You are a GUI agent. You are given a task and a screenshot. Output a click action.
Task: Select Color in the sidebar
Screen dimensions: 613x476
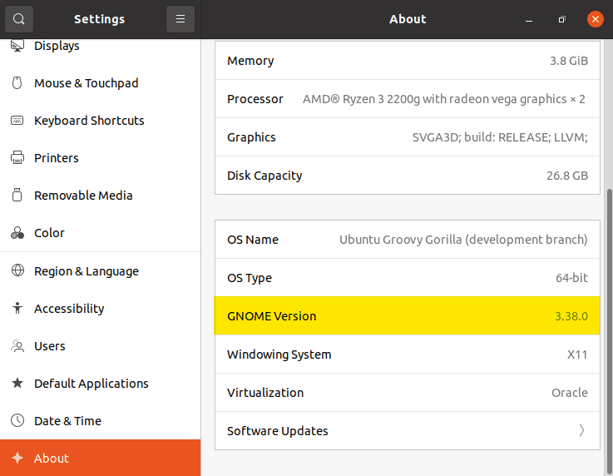click(100, 233)
